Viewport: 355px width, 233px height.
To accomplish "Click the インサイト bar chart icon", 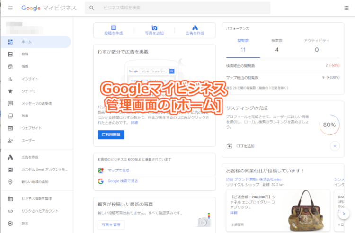I will click(10, 79).
